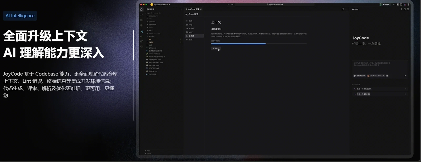Image resolution: width=421 pixels, height=162 pixels.
Task: Click the 取消索引 button
Action: pos(215,48)
